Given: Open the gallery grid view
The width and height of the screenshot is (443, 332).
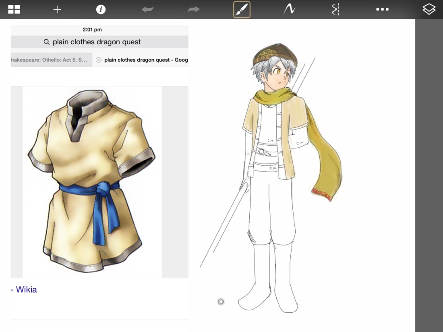Looking at the screenshot, I should tap(14, 9).
